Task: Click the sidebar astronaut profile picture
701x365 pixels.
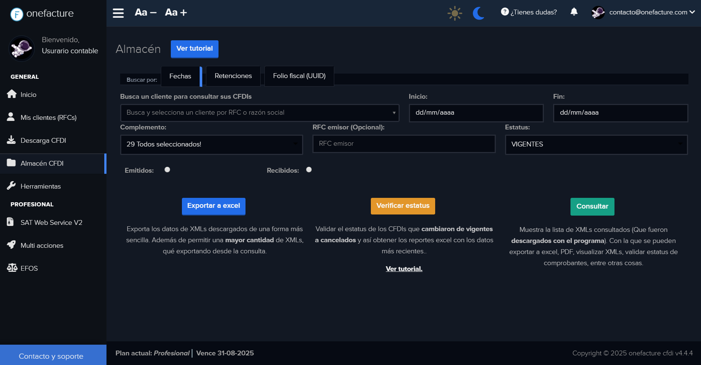Action: (21, 48)
